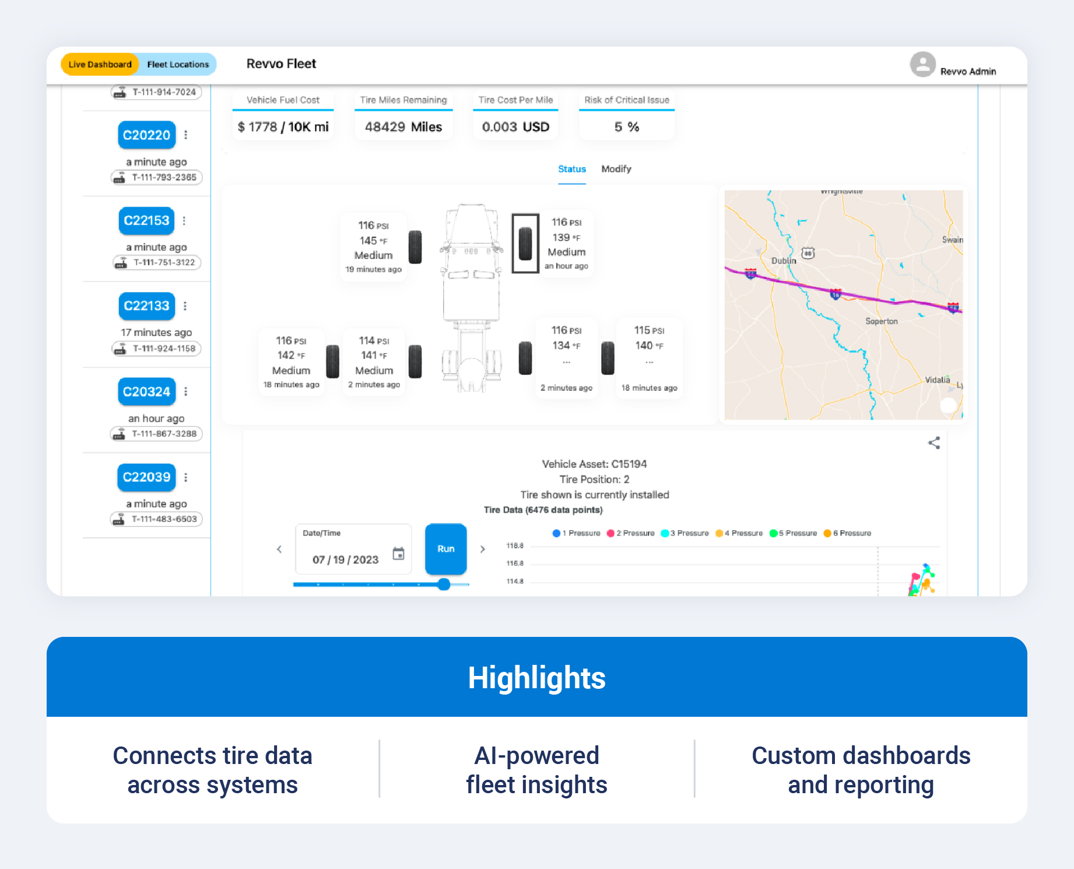Toggle 4 Pressure legend series

pyautogui.click(x=739, y=533)
